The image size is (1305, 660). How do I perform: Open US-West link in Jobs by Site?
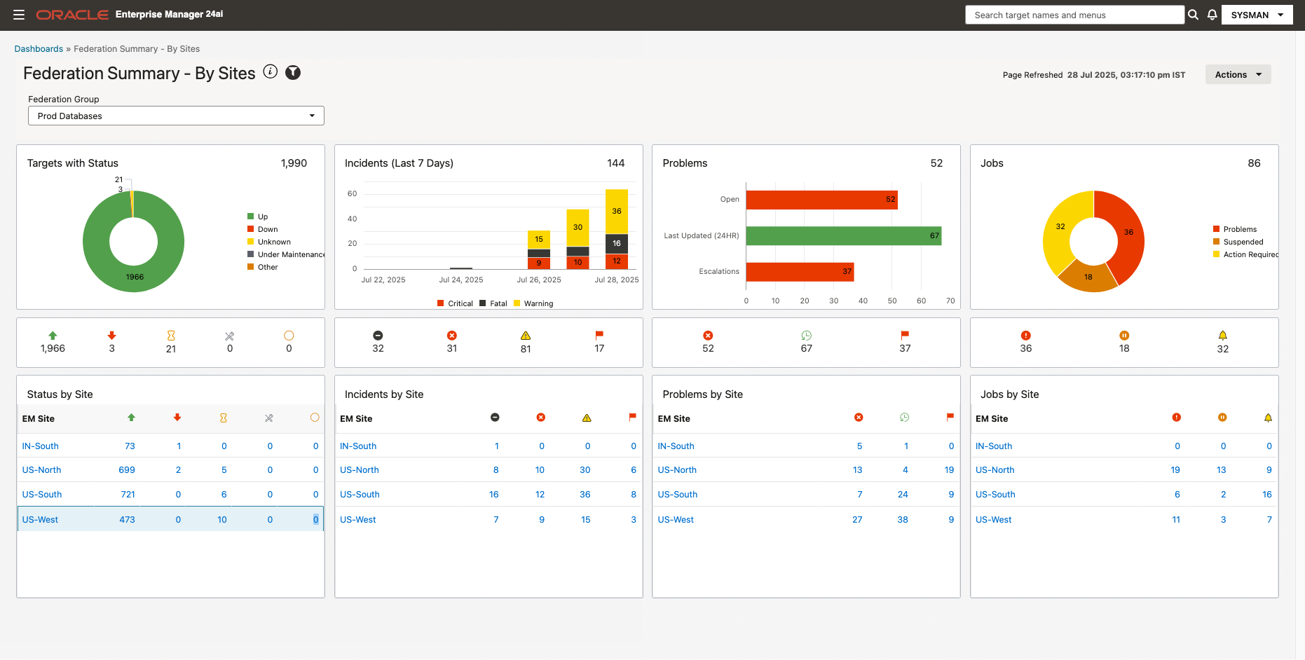click(x=993, y=520)
